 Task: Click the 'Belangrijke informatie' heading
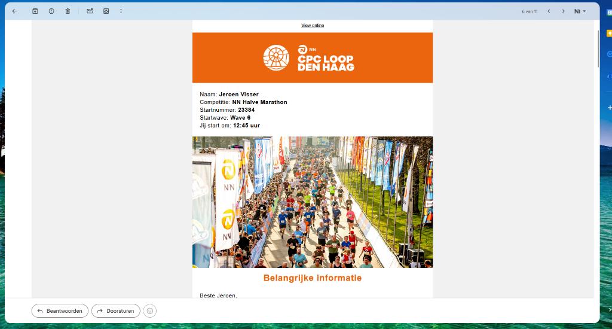313,278
